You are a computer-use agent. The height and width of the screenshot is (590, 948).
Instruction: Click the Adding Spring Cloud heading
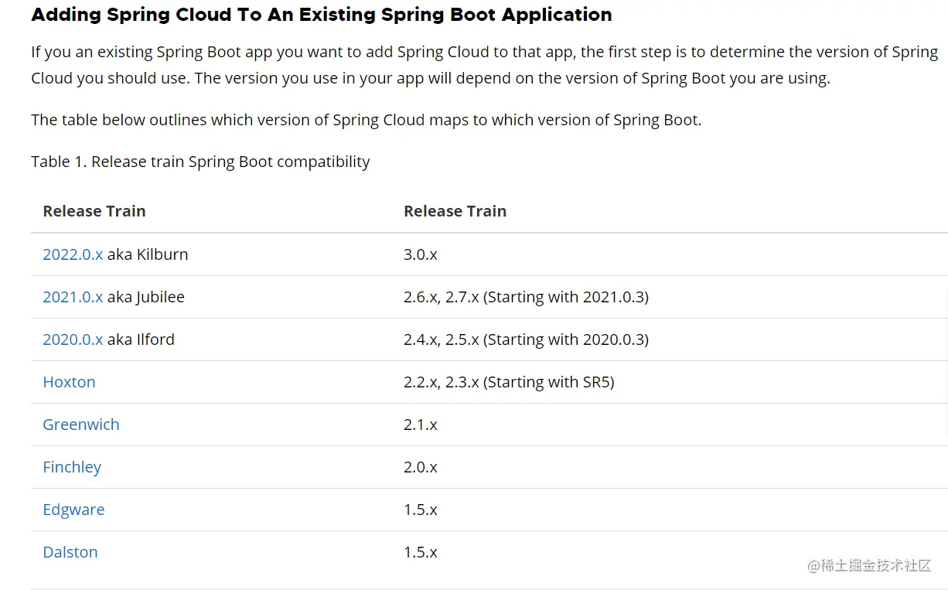click(322, 15)
